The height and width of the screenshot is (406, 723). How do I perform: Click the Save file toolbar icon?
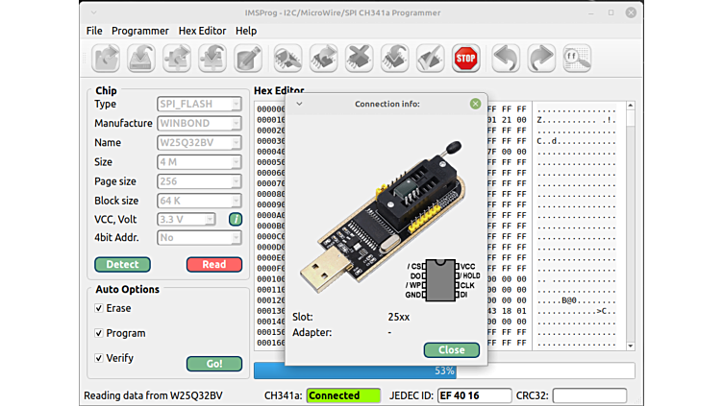click(141, 58)
